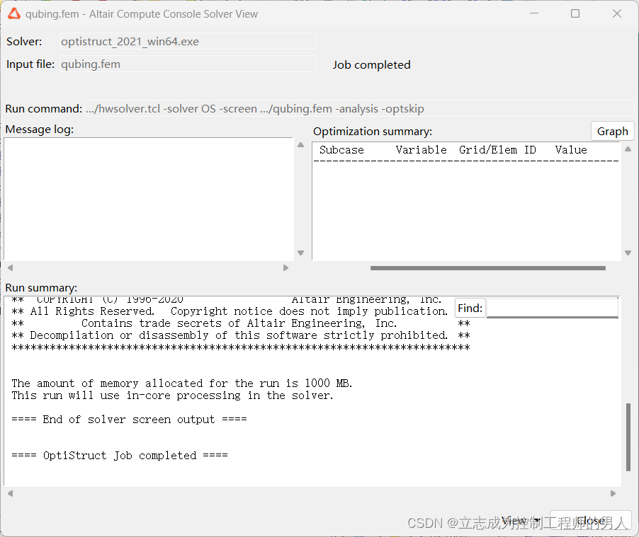Click the Grid/Elem ID column header
Image resolution: width=639 pixels, height=537 pixels.
(x=497, y=150)
